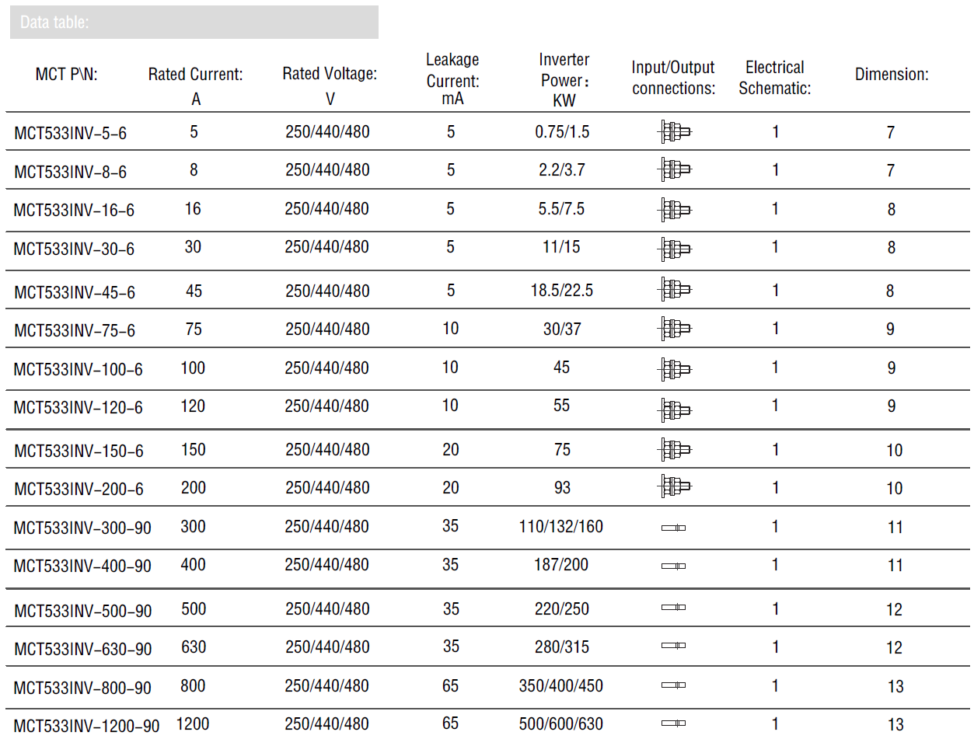Screen dimensions: 974x739
Task: Select part number MCT533INV-75-6
Action: point(74,331)
